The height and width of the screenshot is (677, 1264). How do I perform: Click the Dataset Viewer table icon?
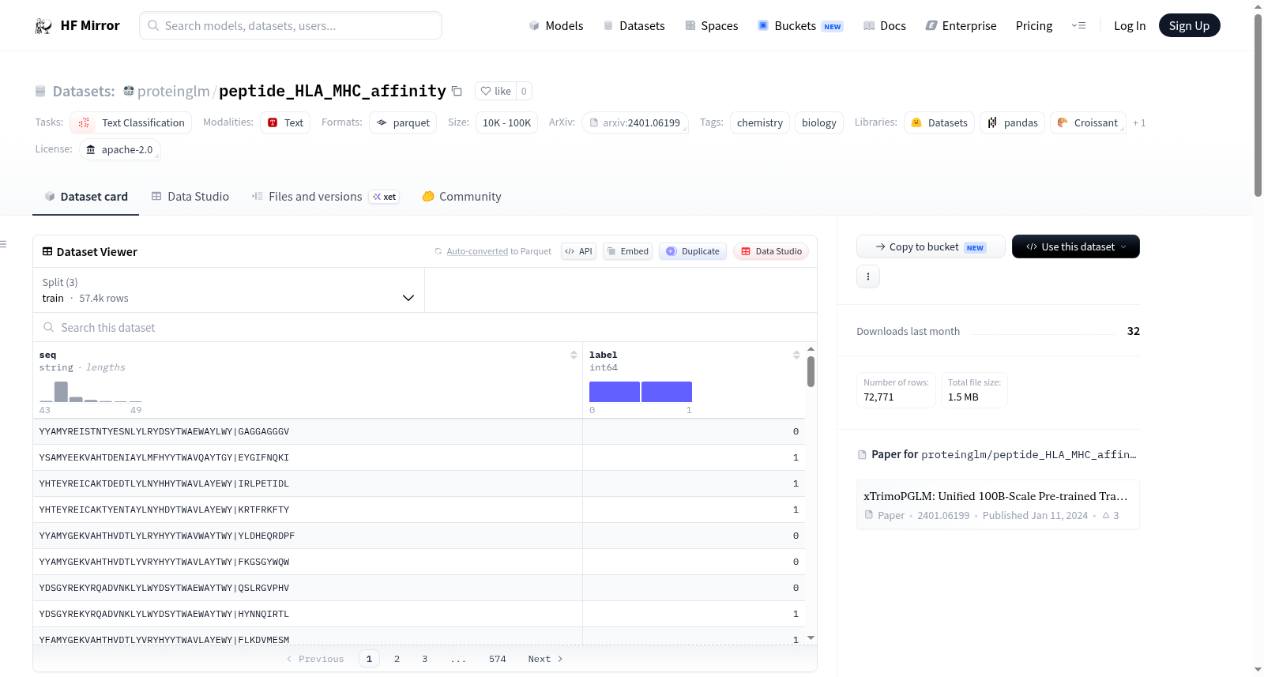[47, 252]
